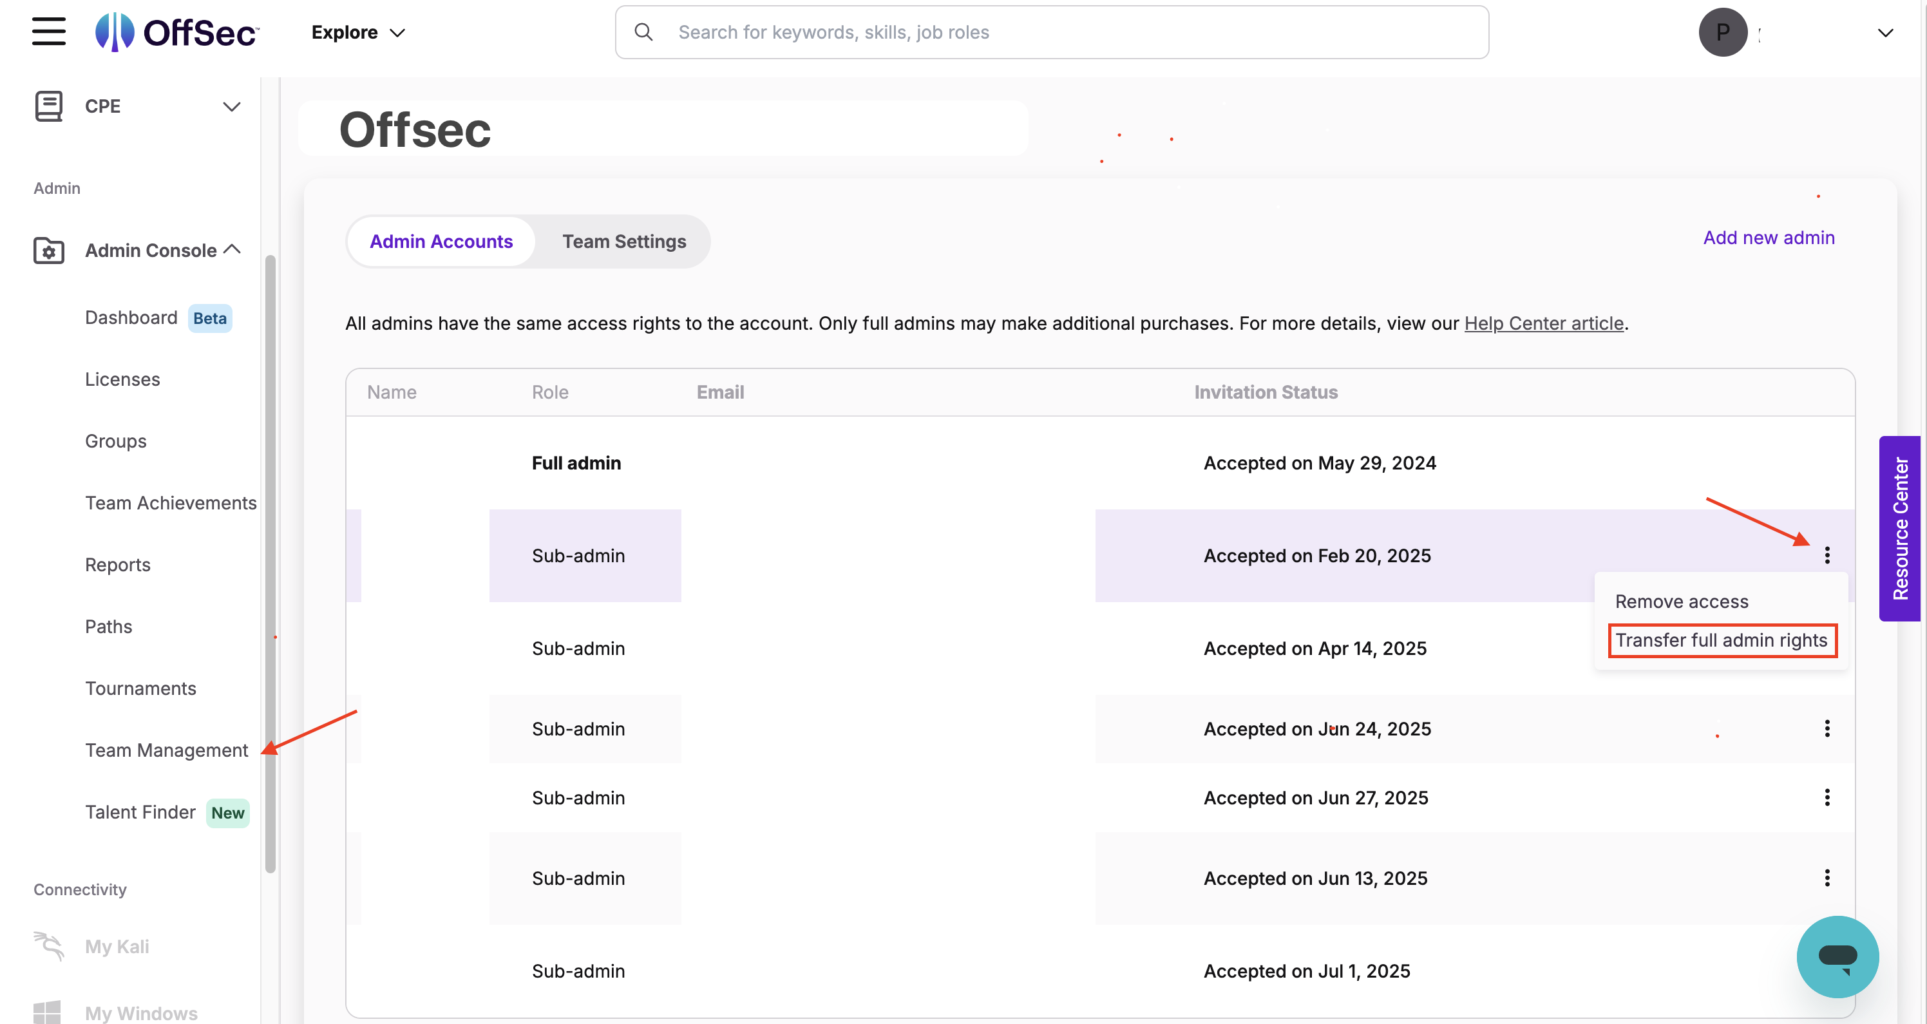The image size is (1927, 1024).
Task: Click three-dot menu on Jun 13, 2025 row
Action: (1827, 877)
